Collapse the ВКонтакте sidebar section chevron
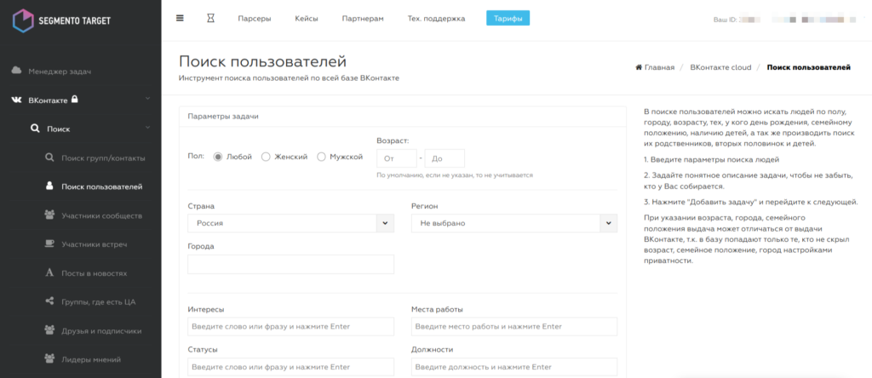 click(147, 99)
